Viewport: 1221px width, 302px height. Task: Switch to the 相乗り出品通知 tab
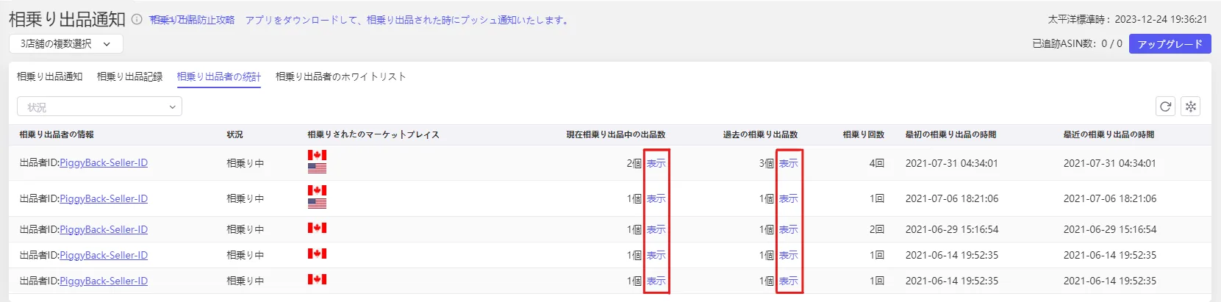point(49,76)
